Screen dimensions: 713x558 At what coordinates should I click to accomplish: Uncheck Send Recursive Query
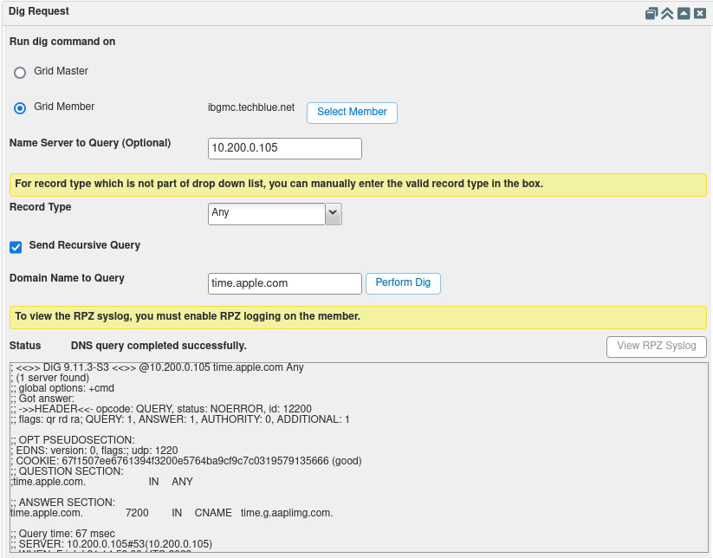pos(15,247)
